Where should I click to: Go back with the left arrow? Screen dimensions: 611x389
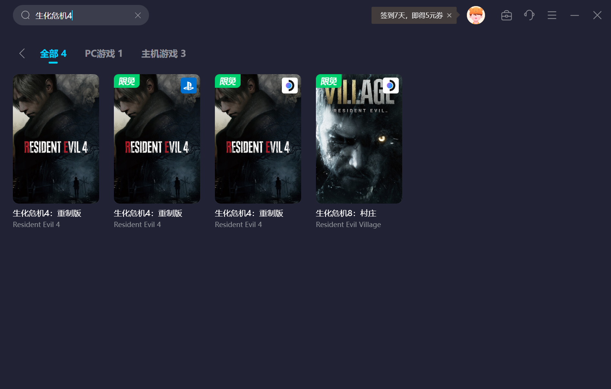(x=22, y=53)
